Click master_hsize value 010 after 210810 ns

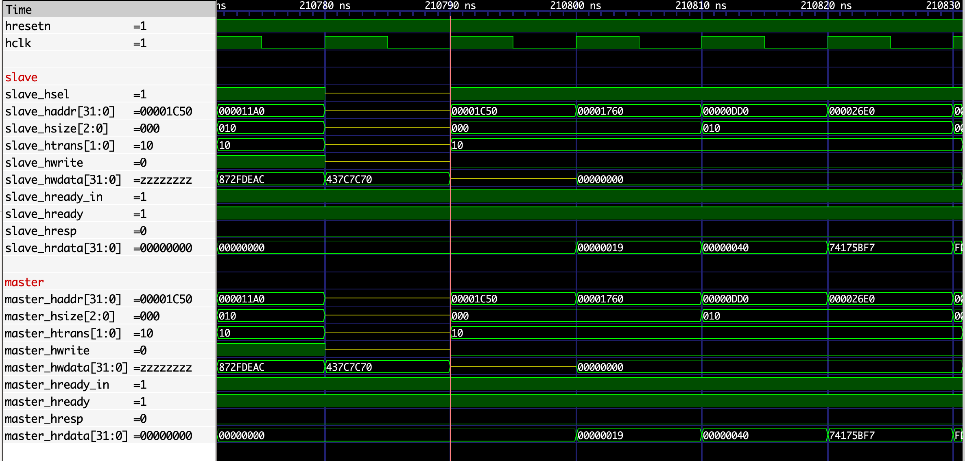click(712, 316)
